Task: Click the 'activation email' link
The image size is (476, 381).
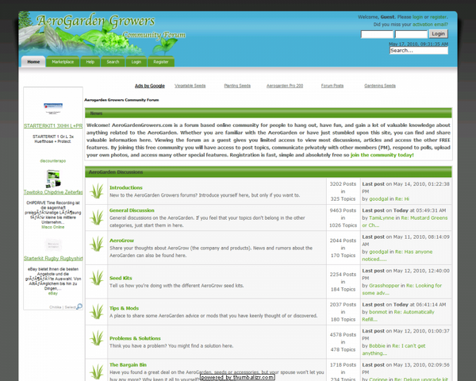Action: pyautogui.click(x=429, y=25)
